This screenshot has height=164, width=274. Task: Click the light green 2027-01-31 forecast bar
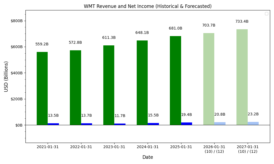242,77
